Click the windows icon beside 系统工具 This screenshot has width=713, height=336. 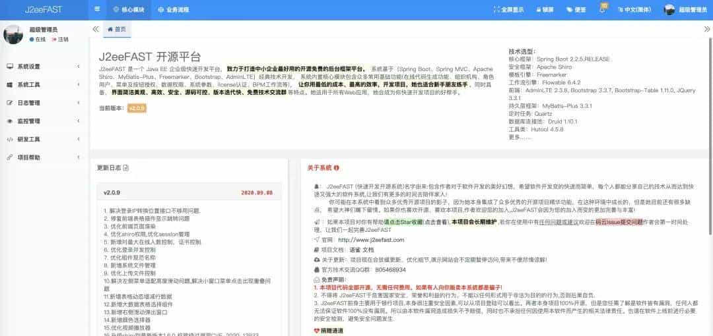pyautogui.click(x=10, y=85)
